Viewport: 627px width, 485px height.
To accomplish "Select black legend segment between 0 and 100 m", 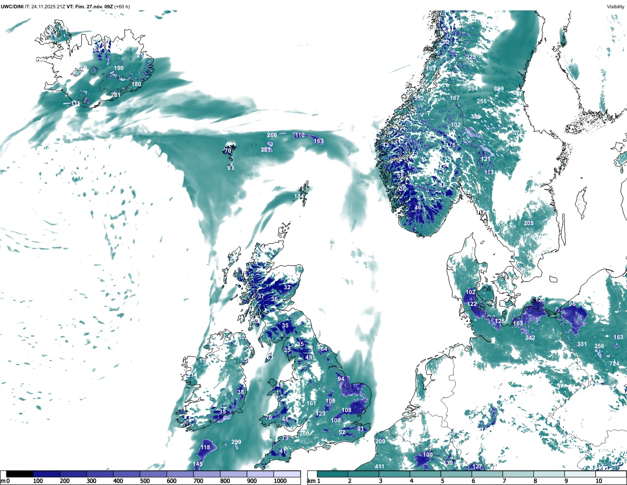I will coord(20,474).
